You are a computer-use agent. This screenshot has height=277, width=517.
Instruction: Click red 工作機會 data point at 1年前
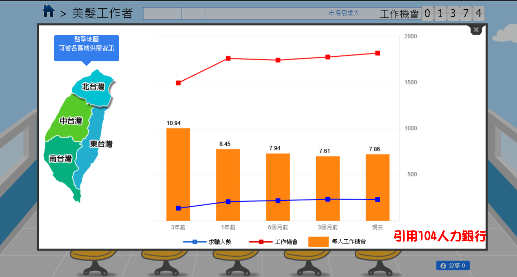228,59
